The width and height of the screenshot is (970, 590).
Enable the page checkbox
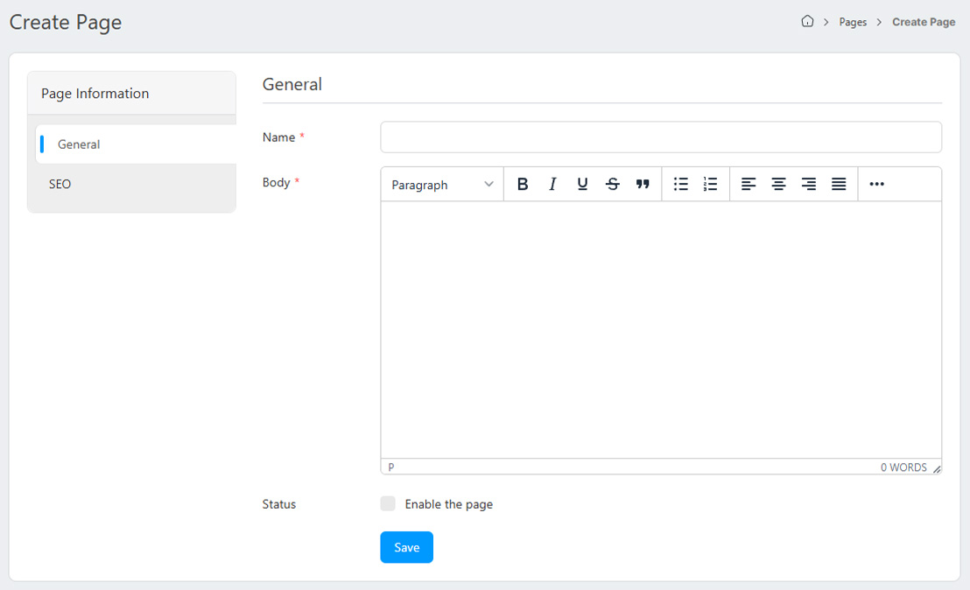click(x=388, y=504)
